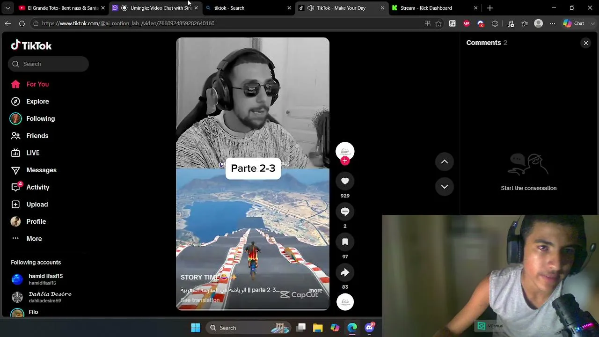Screen dimensions: 599x337
Task: Close the tiktok - Search tab
Action: pos(289,8)
